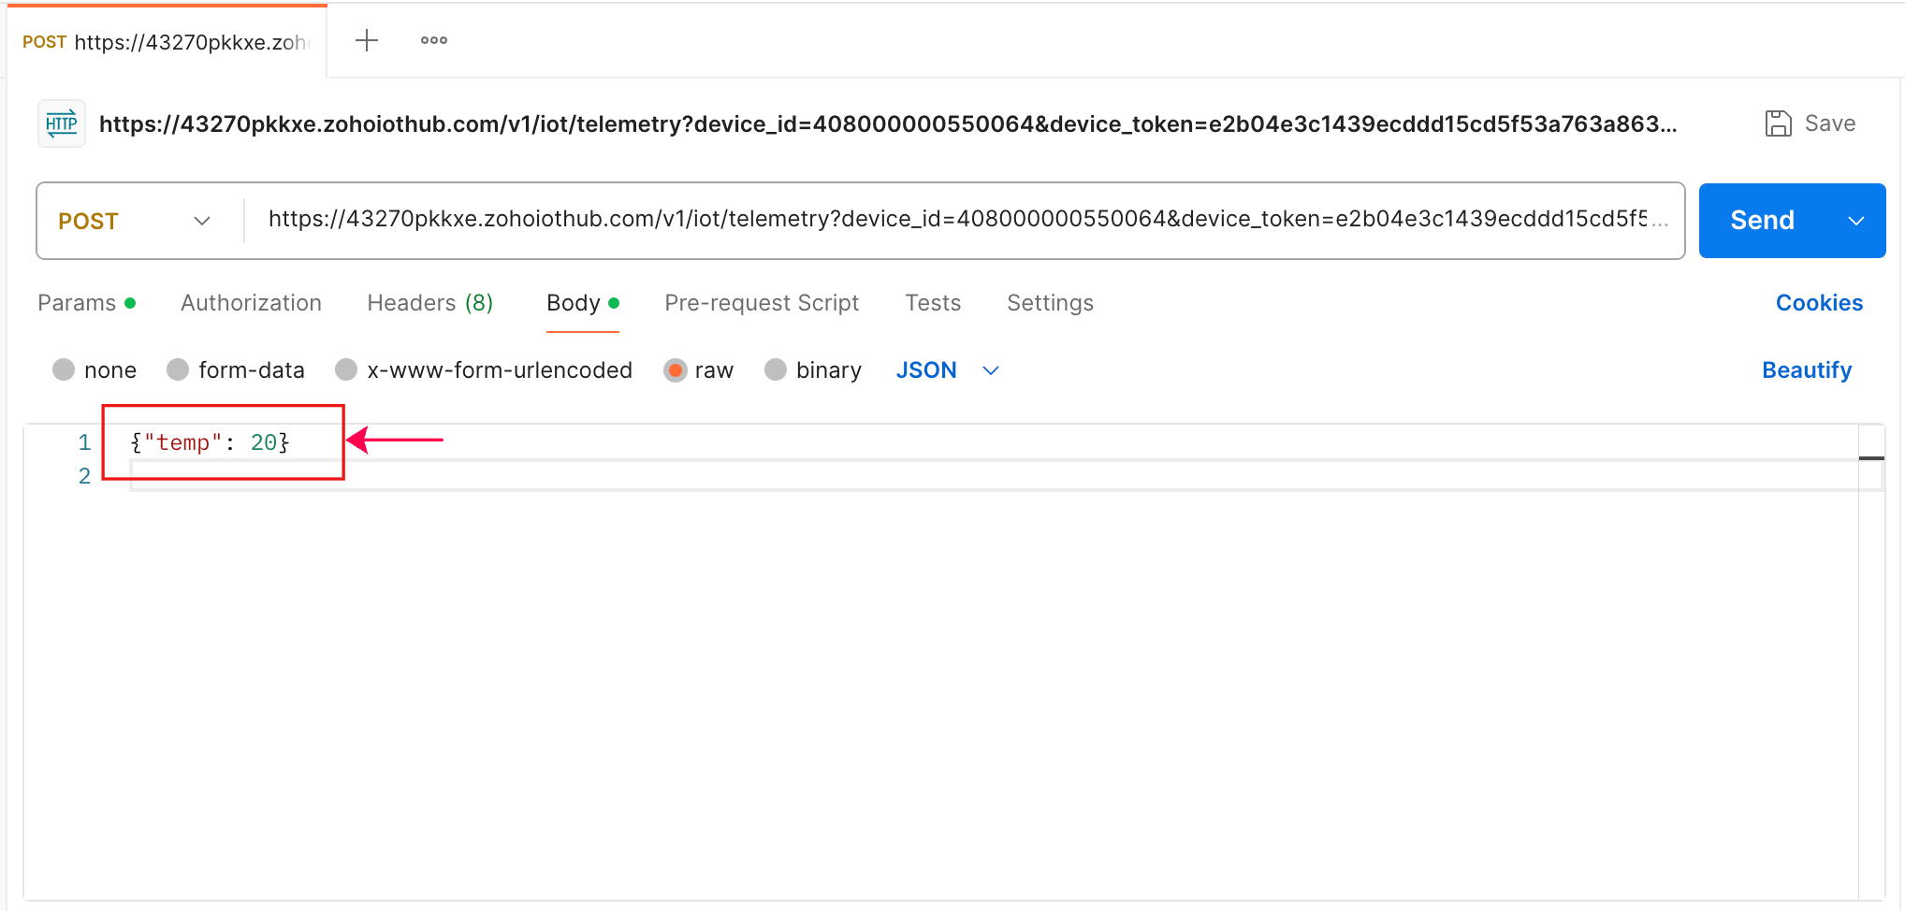Open the Headers (8) tab
This screenshot has height=911, width=1905.
click(429, 303)
